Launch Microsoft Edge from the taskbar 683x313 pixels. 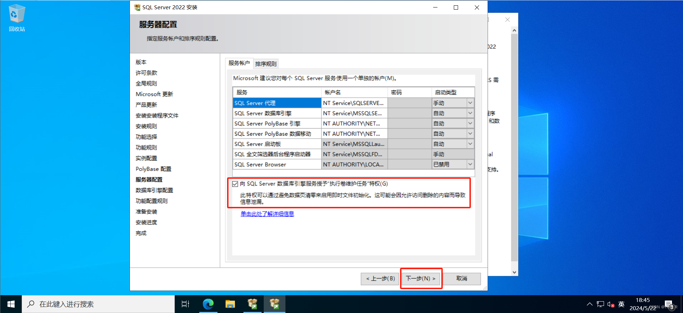[x=208, y=304]
